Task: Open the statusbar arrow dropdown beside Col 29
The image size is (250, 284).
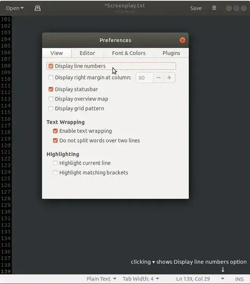Action: 223,279
